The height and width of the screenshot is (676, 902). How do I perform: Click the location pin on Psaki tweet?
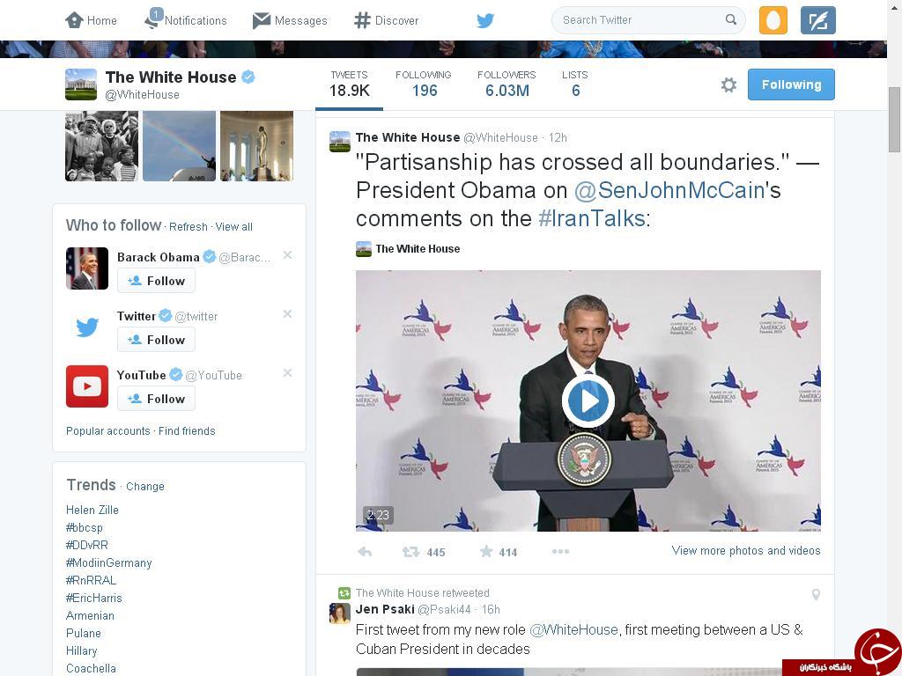[x=816, y=594]
